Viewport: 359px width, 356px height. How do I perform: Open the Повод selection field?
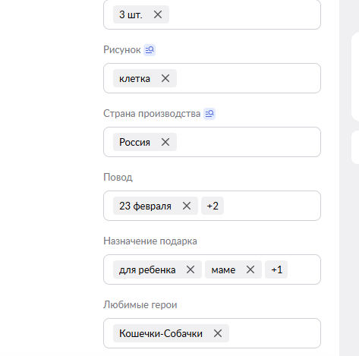212,206
